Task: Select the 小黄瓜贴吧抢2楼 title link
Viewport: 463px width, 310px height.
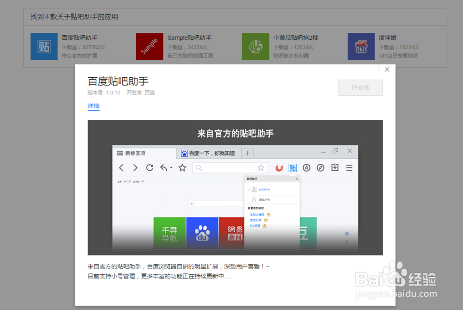Action: (295, 38)
